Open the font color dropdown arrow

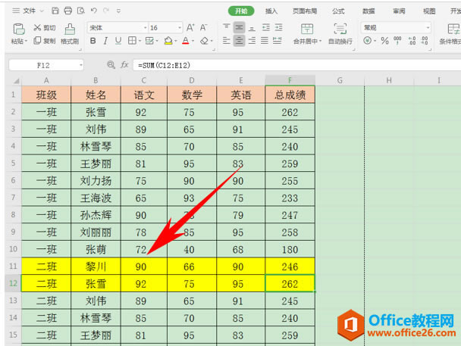(x=193, y=41)
